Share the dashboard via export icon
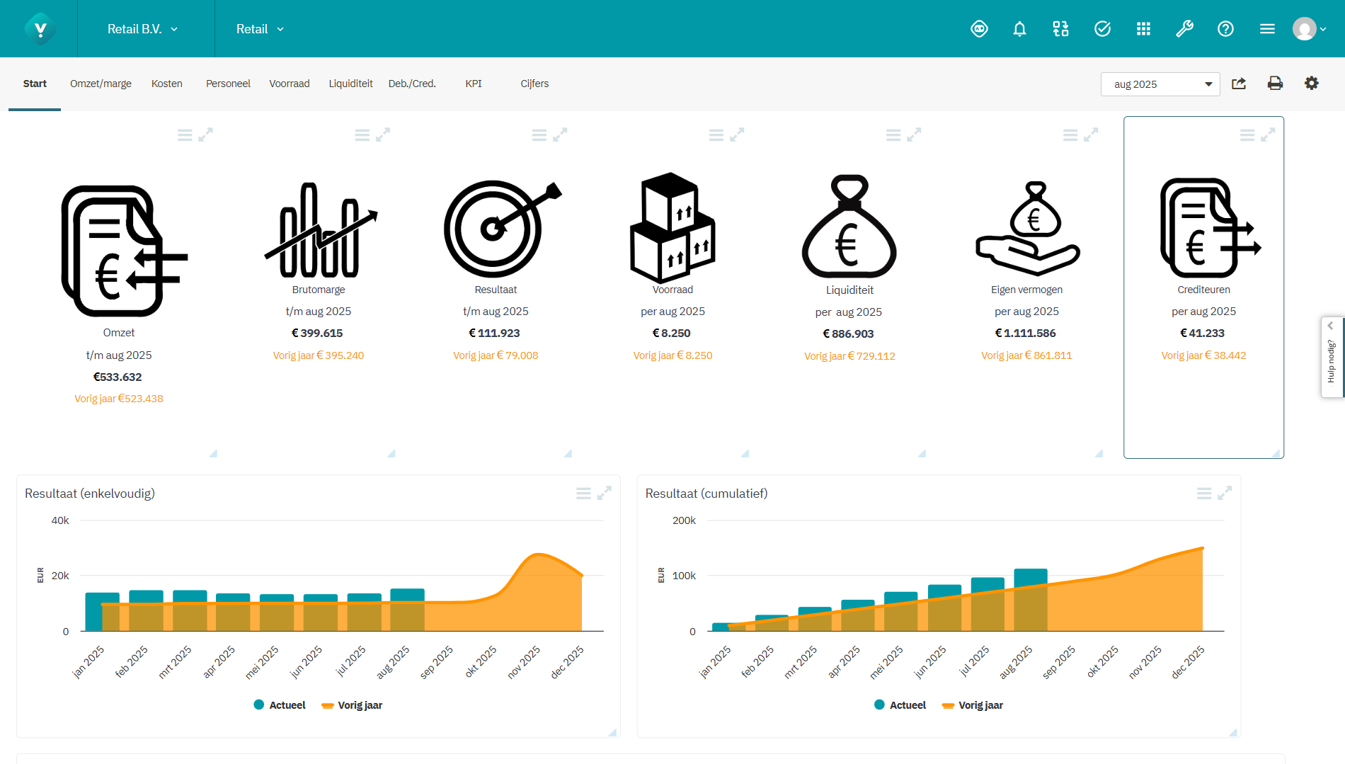 click(1239, 84)
